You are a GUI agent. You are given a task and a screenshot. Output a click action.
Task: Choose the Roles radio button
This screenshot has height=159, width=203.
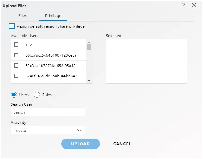[x=37, y=95]
